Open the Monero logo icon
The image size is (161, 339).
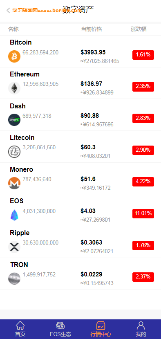14,183
